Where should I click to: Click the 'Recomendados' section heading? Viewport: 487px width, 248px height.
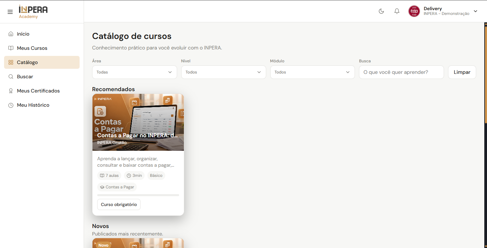[x=113, y=89]
